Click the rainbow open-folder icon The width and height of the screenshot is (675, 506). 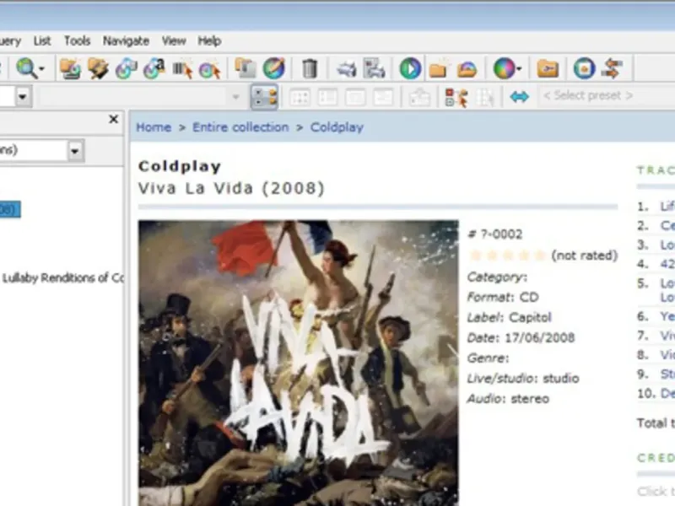(467, 70)
